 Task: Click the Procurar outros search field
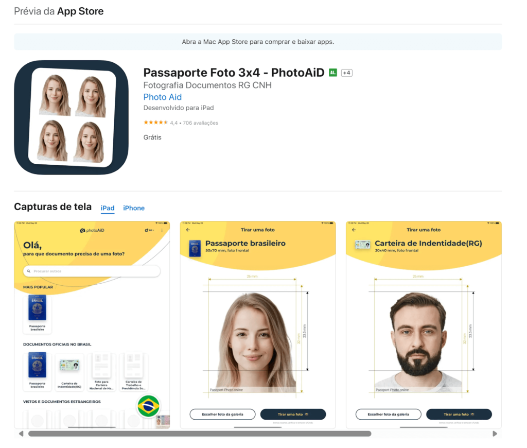pos(92,271)
